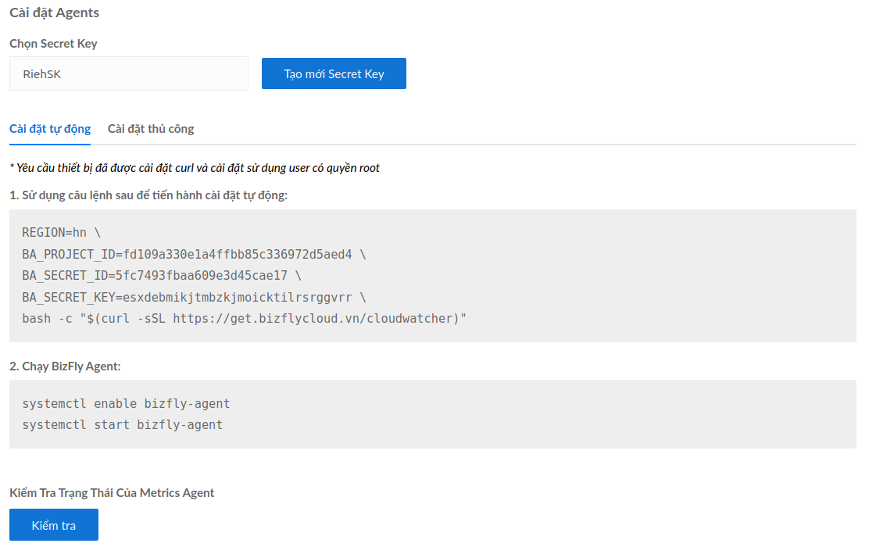Click the Kiểm tra button
This screenshot has width=869, height=554.
coord(54,524)
